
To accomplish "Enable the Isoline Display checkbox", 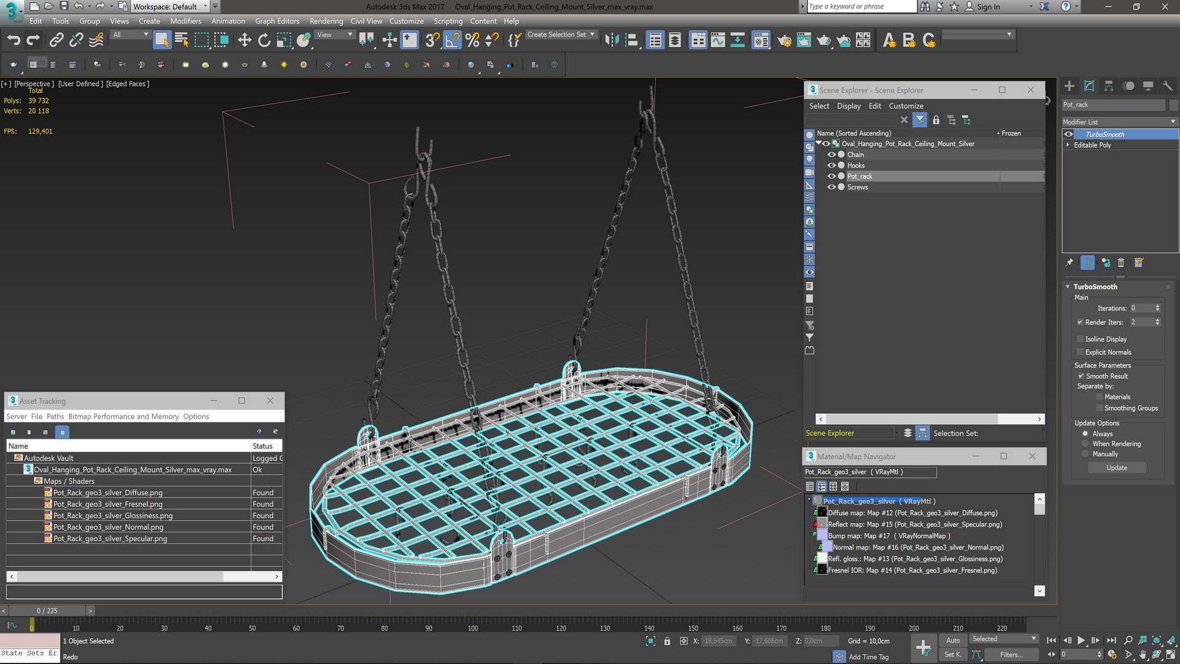I will click(x=1080, y=339).
